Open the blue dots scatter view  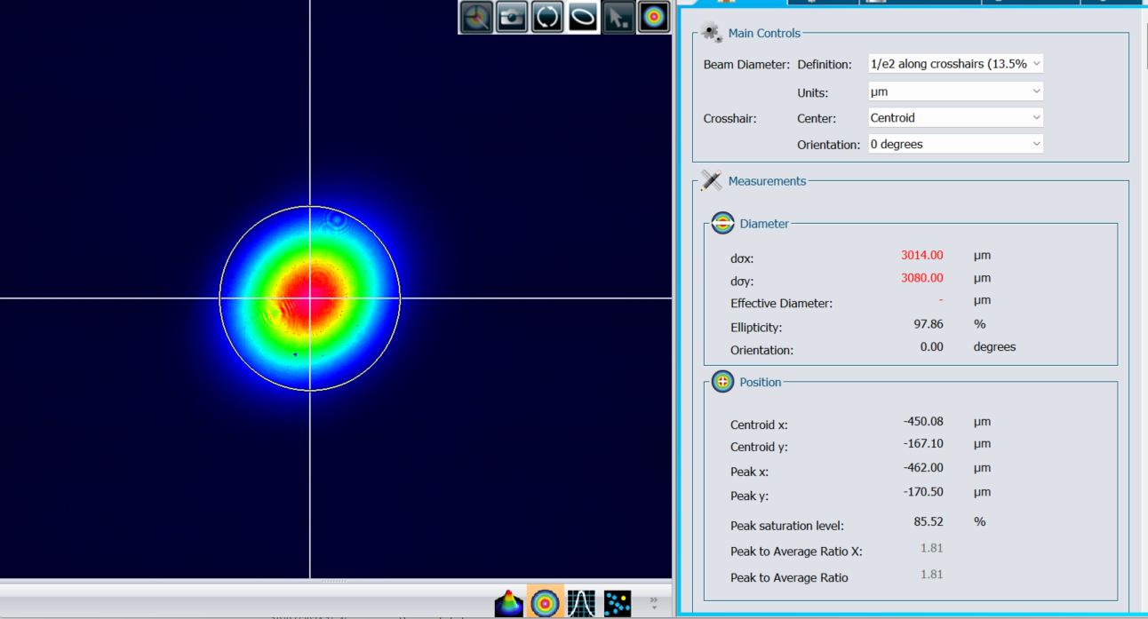pyautogui.click(x=618, y=603)
